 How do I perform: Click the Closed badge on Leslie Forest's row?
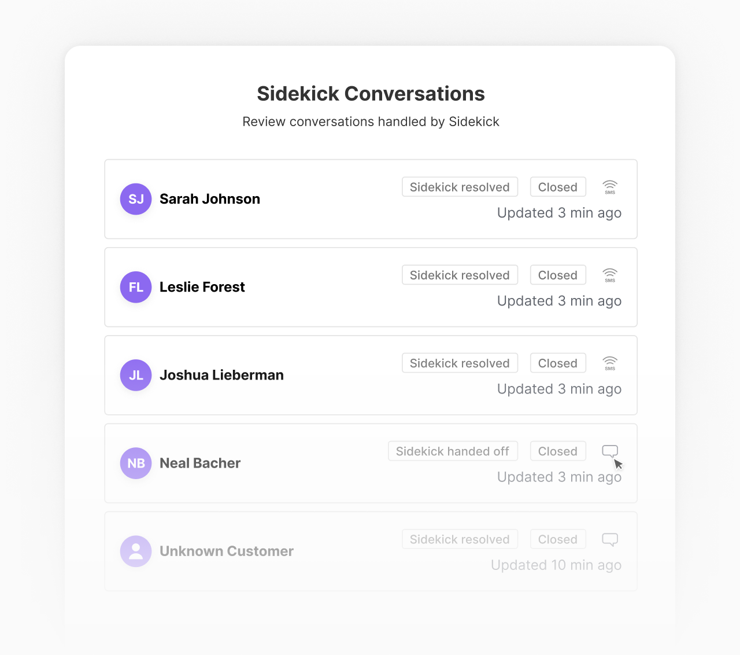point(558,275)
